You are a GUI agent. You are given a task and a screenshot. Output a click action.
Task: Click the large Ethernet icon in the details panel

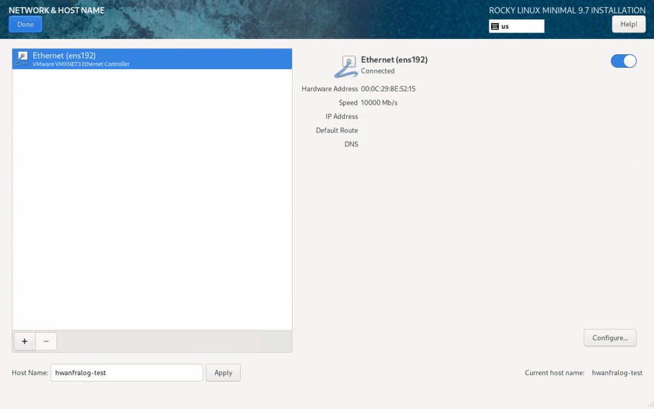click(x=347, y=65)
